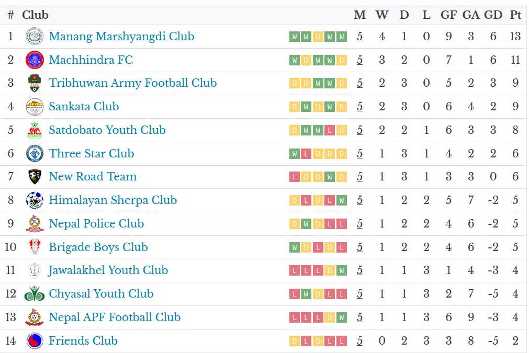
Task: Click the GD column header
Action: coord(493,15)
